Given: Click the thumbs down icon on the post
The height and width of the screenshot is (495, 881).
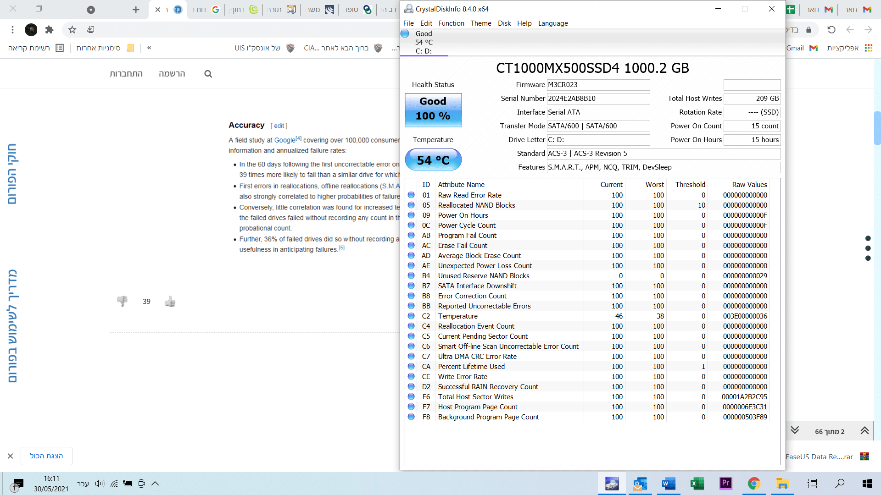Looking at the screenshot, I should pyautogui.click(x=122, y=301).
